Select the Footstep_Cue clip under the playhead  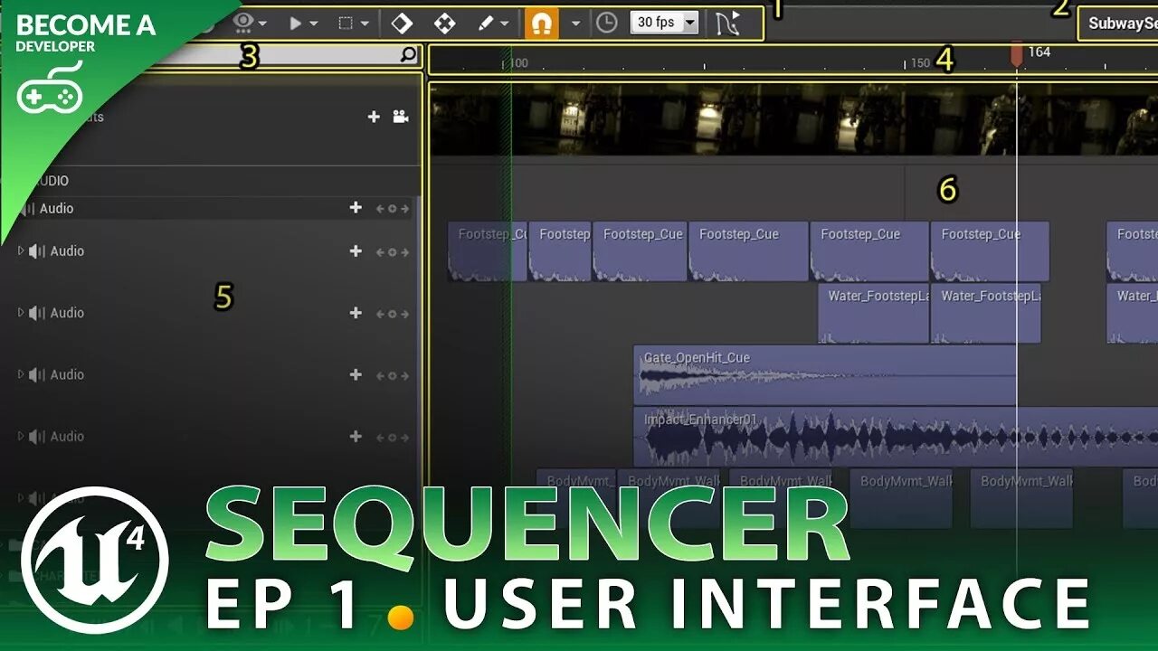pos(990,250)
